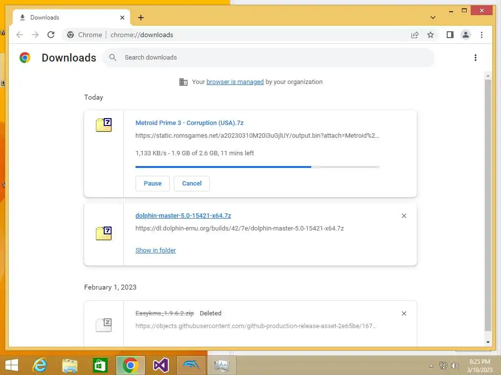Open the browser is managed link
Image resolution: width=501 pixels, height=375 pixels.
coord(235,82)
